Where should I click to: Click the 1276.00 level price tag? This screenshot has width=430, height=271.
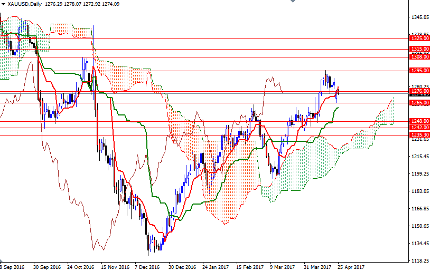pyautogui.click(x=419, y=91)
